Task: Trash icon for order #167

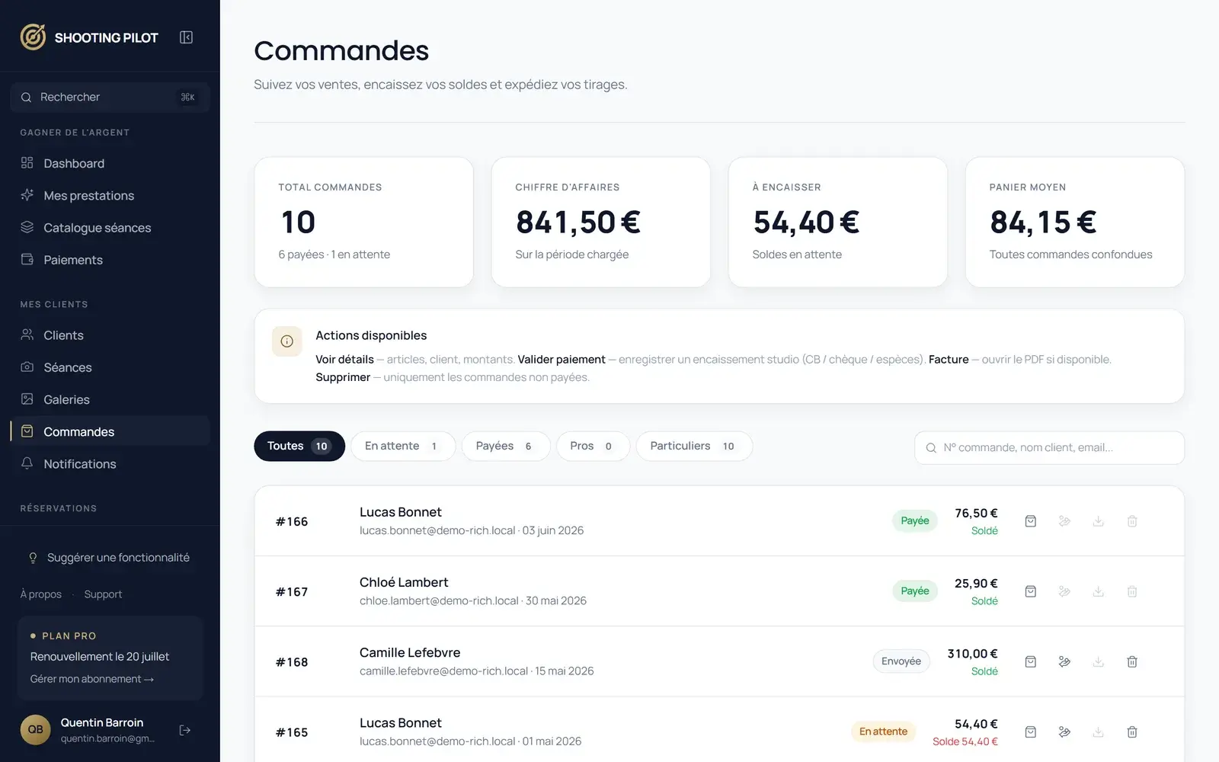Action: (1132, 591)
